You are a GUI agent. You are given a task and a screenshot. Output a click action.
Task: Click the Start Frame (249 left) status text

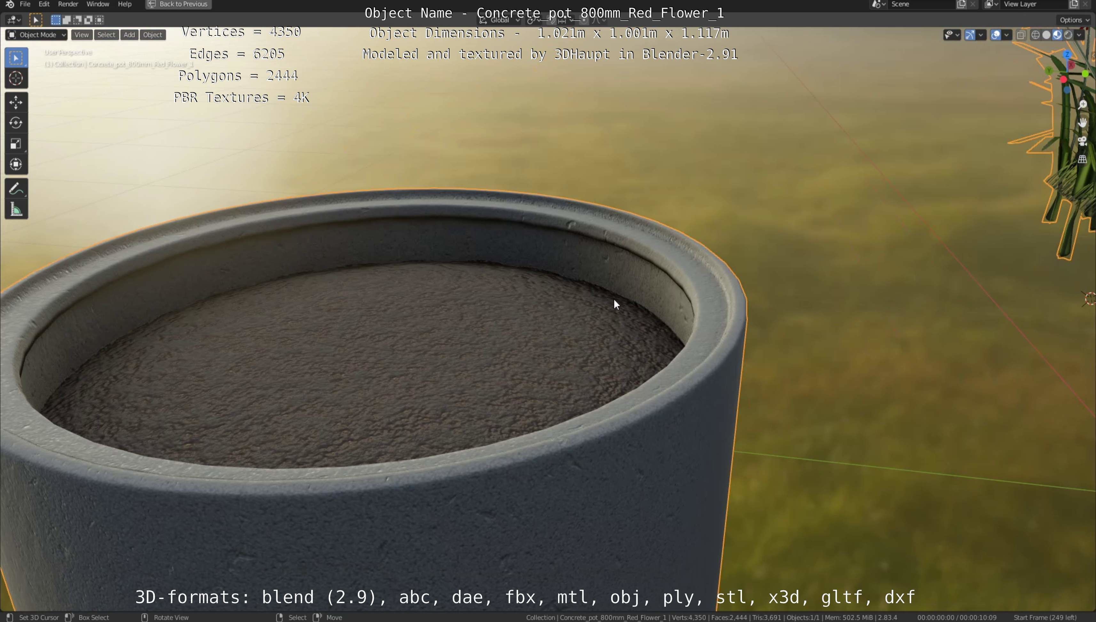tap(1045, 617)
